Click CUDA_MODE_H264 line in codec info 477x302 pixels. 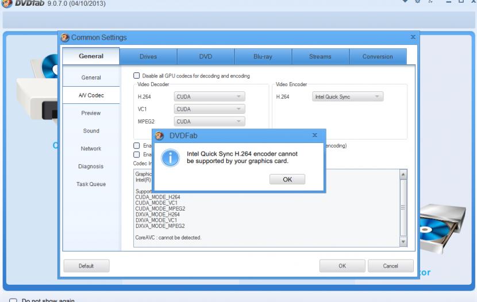point(157,197)
